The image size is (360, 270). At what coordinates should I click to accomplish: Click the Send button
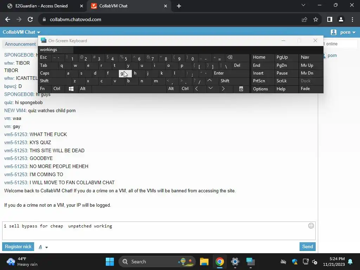pos(307,246)
